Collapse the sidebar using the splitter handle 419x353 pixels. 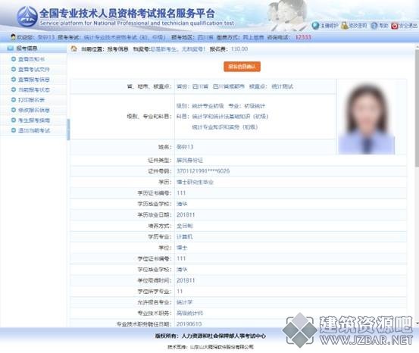pyautogui.click(x=68, y=130)
